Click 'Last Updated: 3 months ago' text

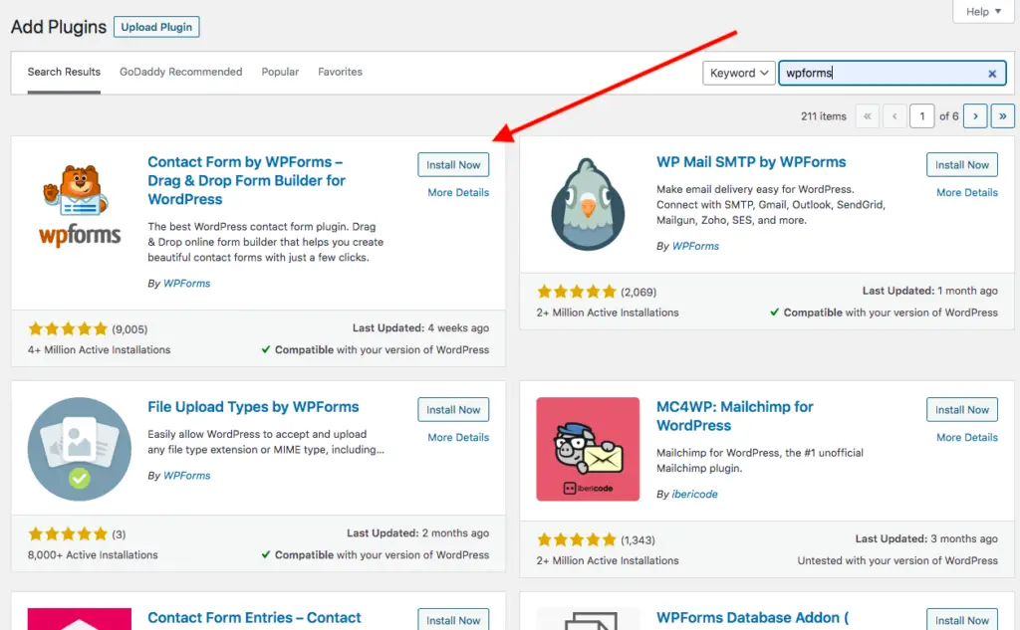point(926,539)
